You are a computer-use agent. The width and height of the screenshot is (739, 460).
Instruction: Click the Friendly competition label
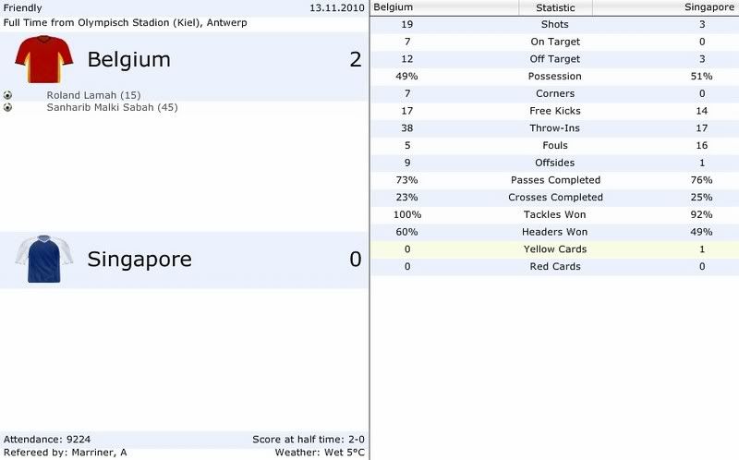pyautogui.click(x=22, y=8)
